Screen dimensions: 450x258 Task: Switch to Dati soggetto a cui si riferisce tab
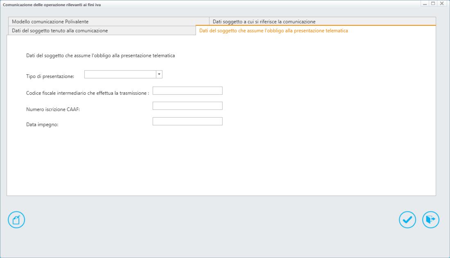(x=323, y=22)
